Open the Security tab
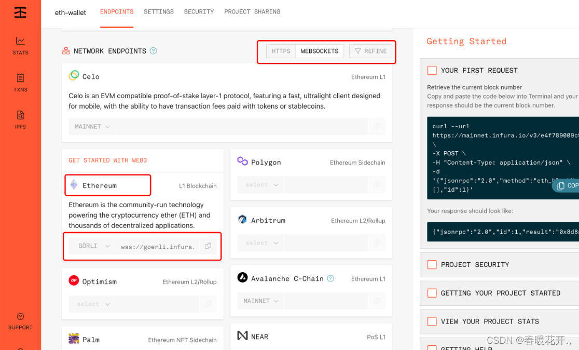This screenshot has height=350, width=579. pyautogui.click(x=199, y=12)
